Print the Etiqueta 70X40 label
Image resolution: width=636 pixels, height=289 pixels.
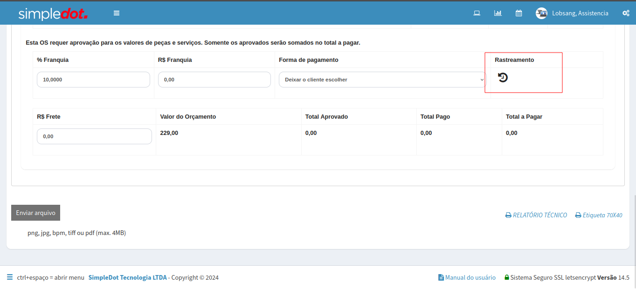[599, 215]
